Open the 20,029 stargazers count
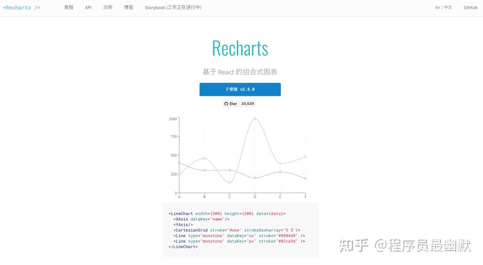The width and height of the screenshot is (483, 265). (x=248, y=104)
